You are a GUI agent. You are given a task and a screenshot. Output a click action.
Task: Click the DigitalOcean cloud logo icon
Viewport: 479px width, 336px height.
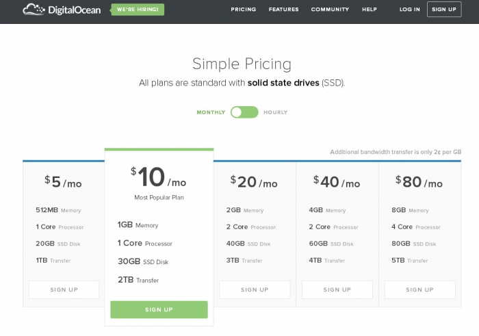click(33, 10)
